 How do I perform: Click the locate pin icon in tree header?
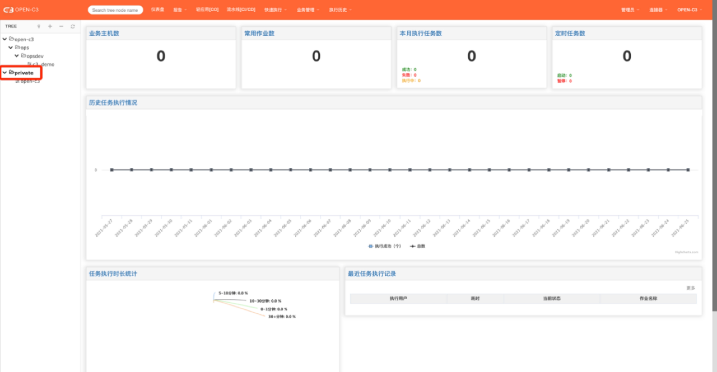[x=39, y=26]
